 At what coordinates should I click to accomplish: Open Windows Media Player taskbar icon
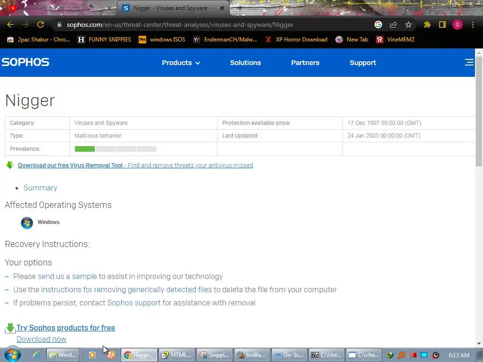pos(92,355)
